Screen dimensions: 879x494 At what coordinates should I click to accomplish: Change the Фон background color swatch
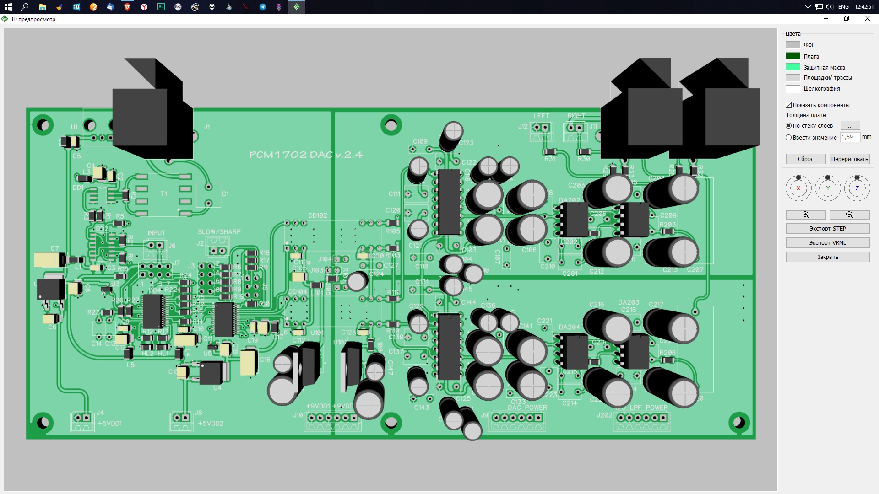click(793, 45)
